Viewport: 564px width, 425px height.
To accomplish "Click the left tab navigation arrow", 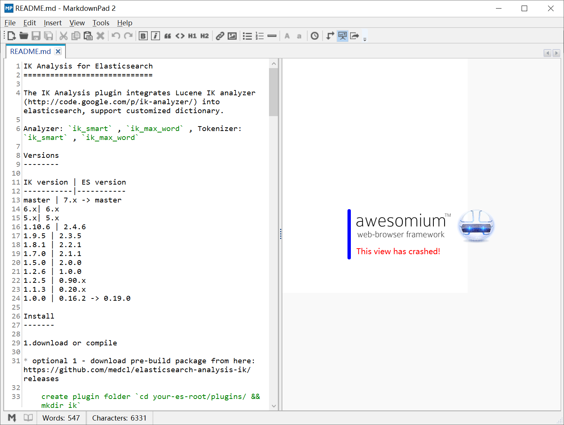I will pyautogui.click(x=547, y=53).
